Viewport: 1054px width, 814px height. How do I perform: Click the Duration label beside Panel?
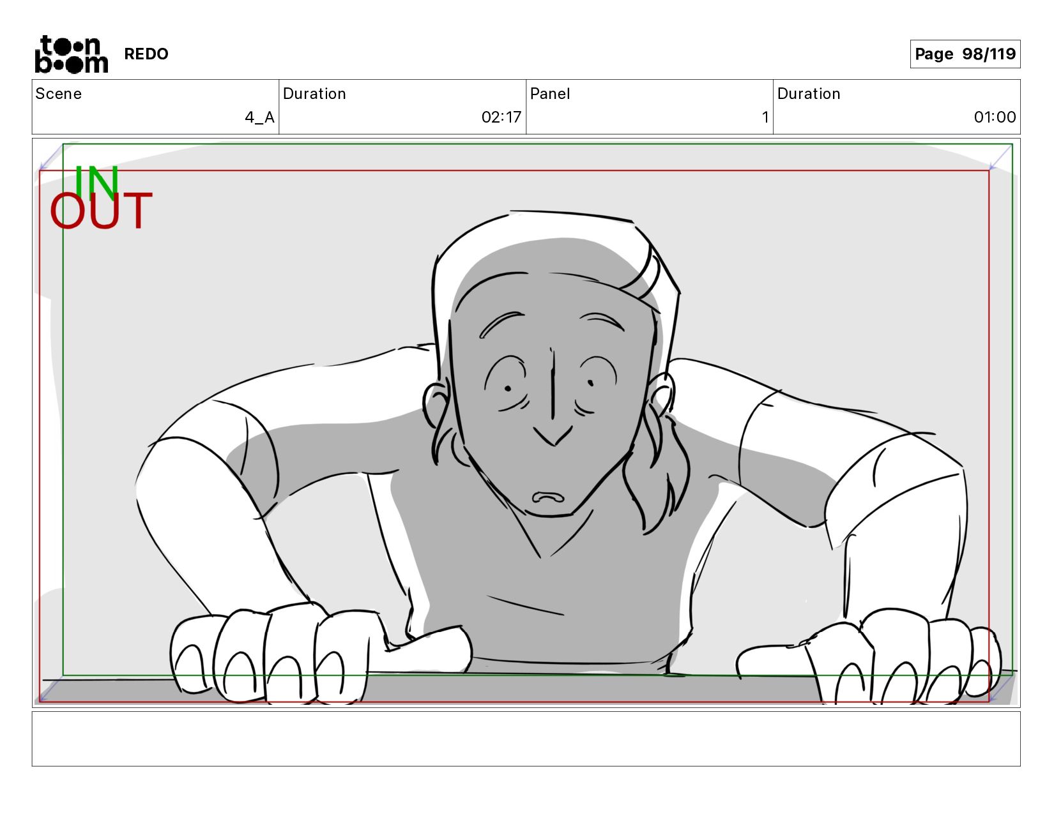[x=809, y=94]
